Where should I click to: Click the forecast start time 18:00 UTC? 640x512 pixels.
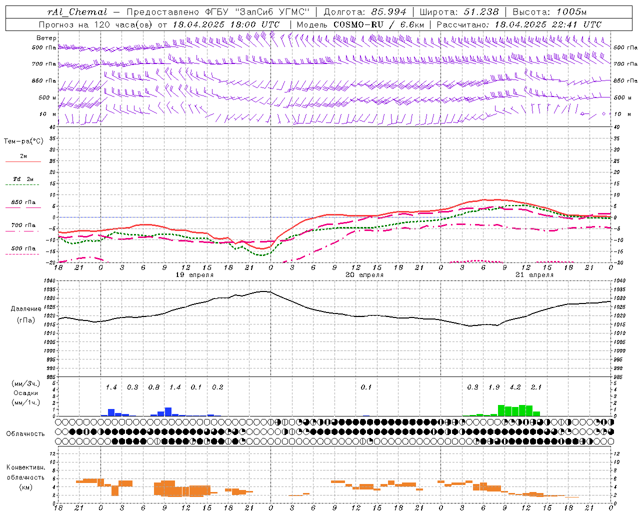(x=255, y=24)
